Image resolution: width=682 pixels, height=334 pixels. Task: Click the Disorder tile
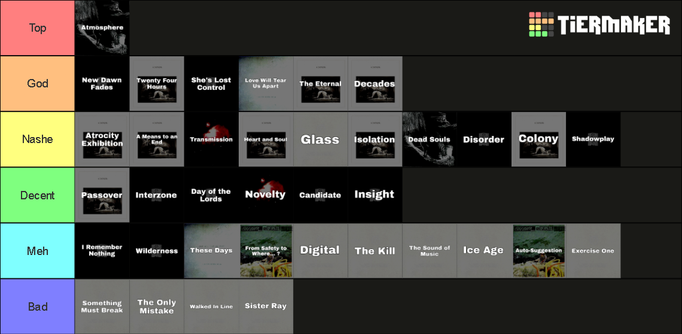click(484, 139)
